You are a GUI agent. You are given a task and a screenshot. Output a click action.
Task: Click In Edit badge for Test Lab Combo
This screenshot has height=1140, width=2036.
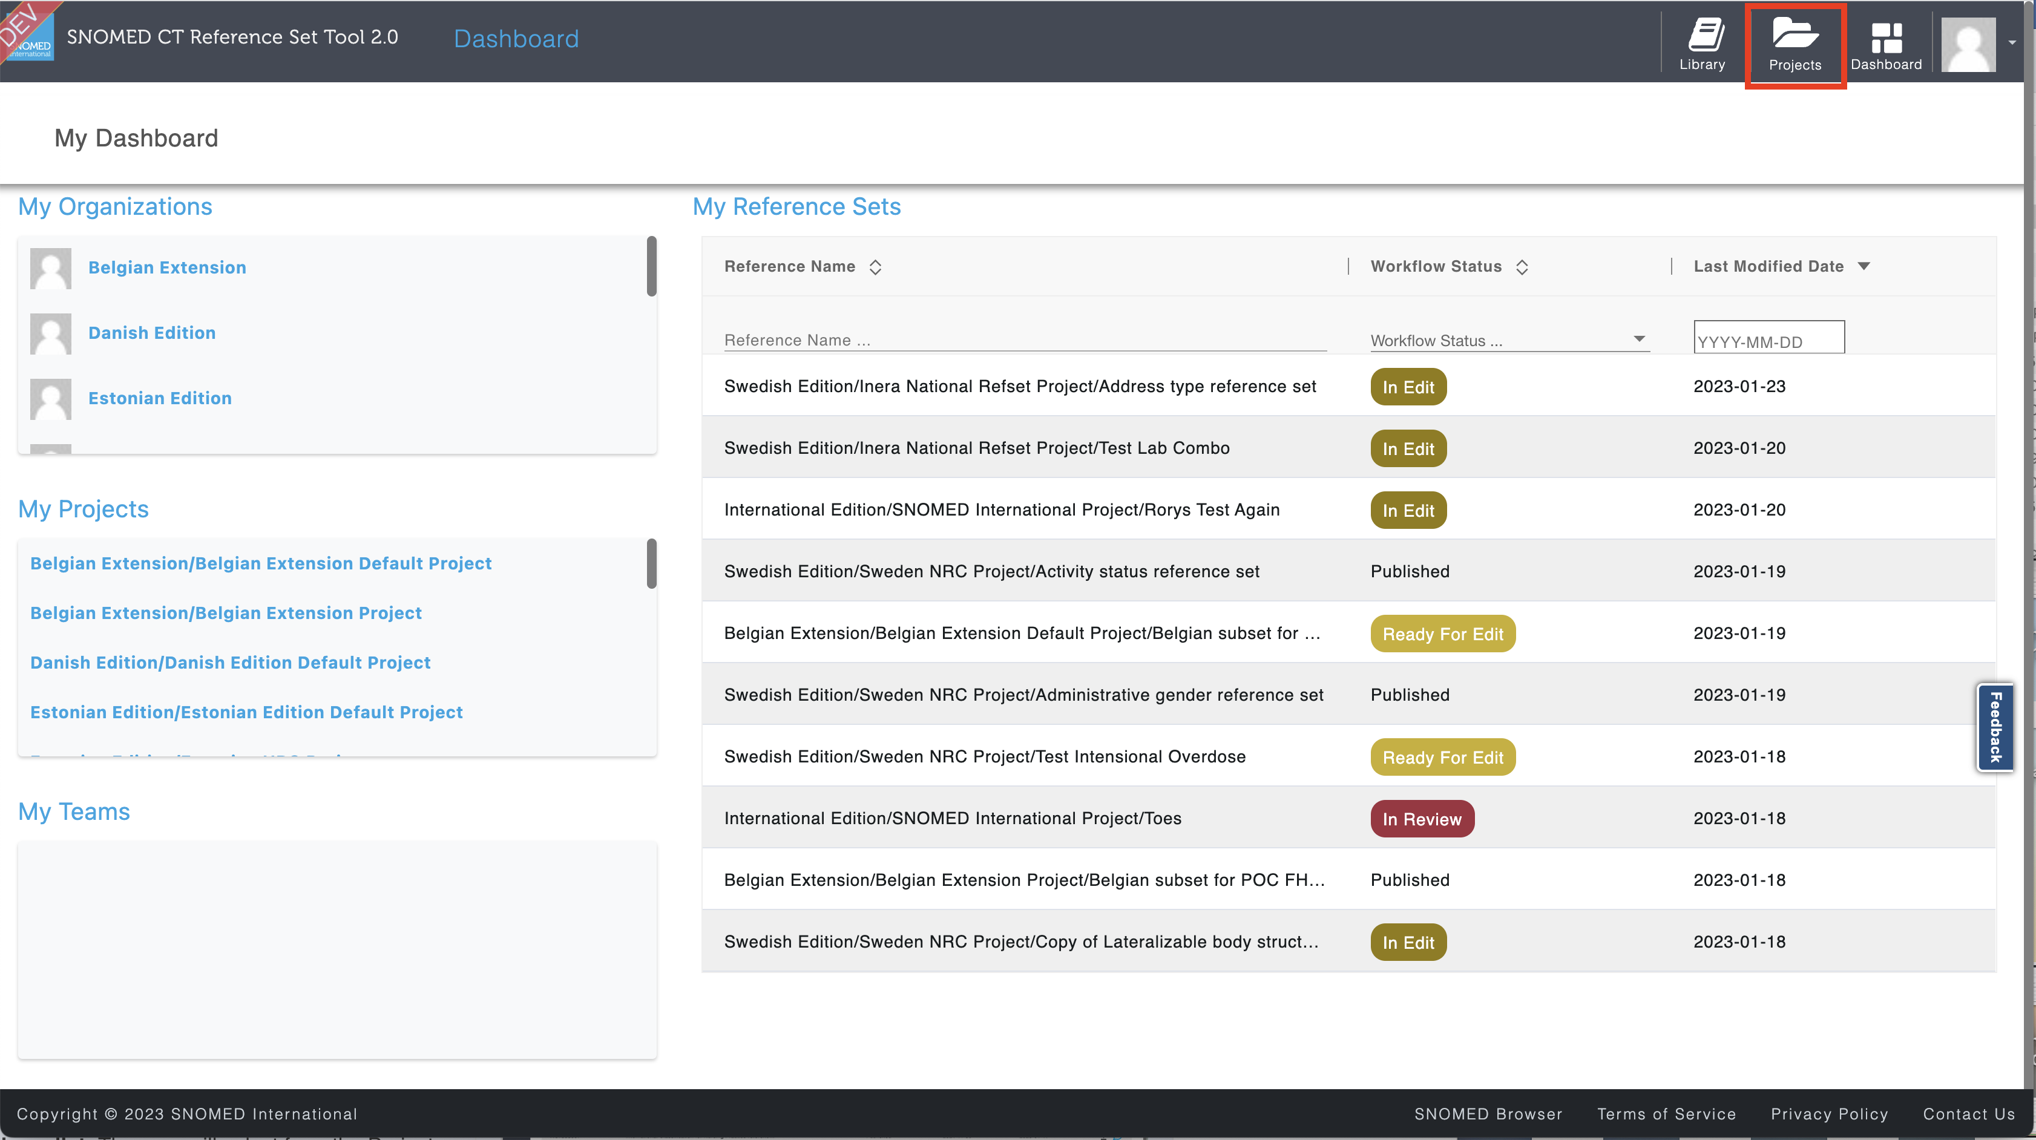tap(1408, 449)
